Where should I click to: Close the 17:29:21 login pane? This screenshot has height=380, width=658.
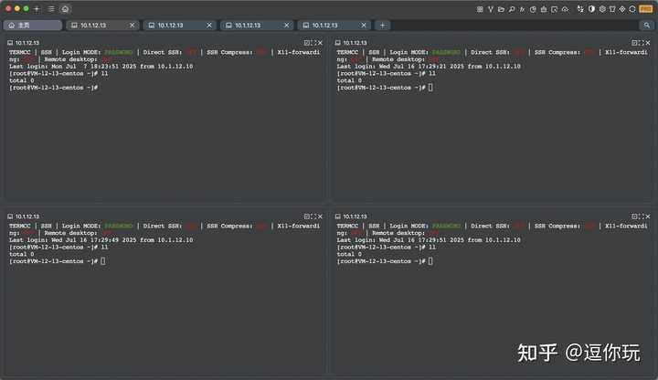tap(648, 43)
